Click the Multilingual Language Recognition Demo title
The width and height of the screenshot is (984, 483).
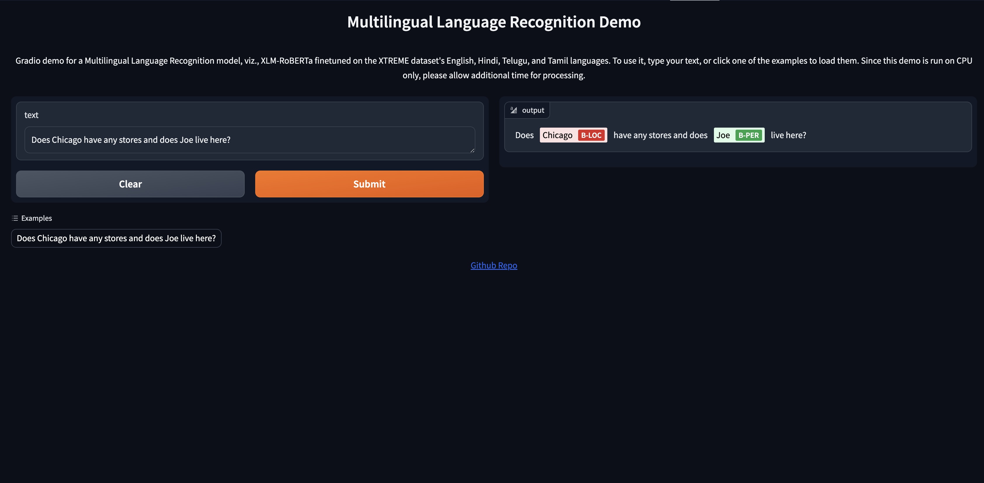click(493, 22)
